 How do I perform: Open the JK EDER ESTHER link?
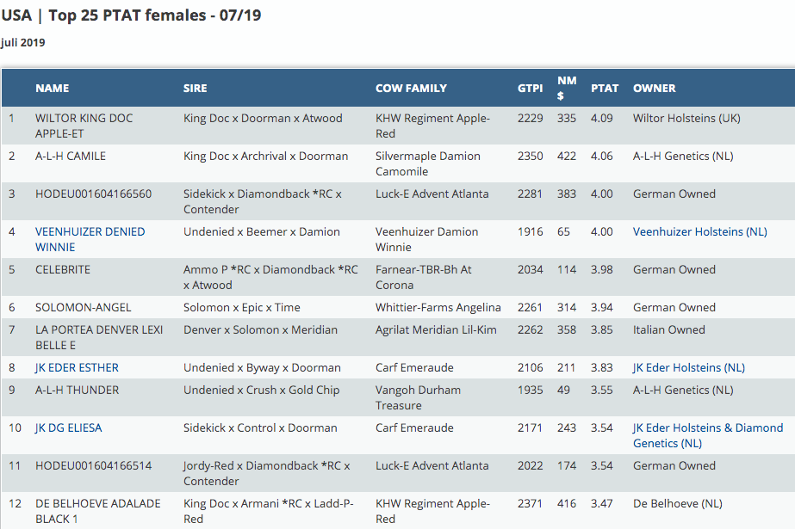pyautogui.click(x=77, y=367)
